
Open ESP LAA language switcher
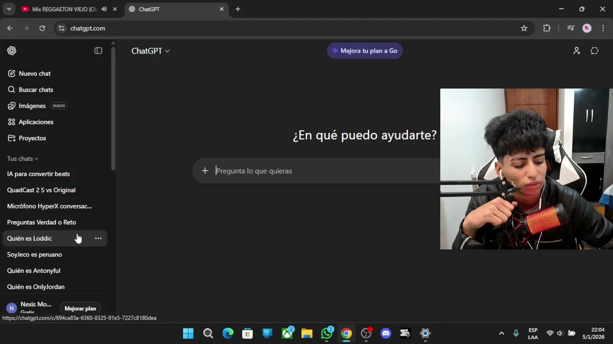coord(533,333)
